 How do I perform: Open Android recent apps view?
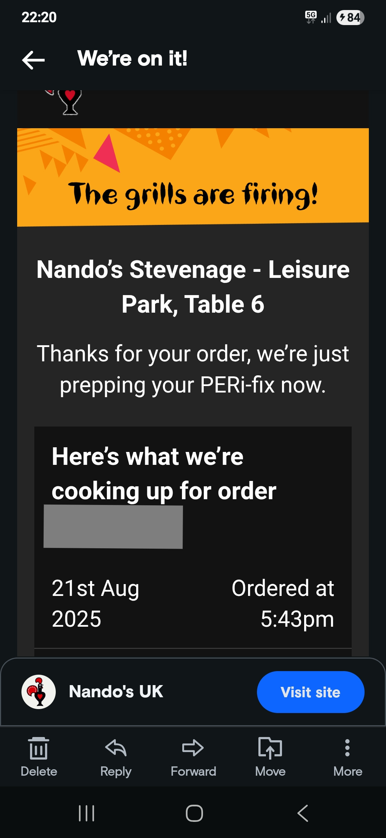[x=86, y=813]
